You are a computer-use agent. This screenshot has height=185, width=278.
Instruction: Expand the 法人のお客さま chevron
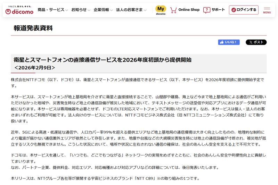pos(145,10)
